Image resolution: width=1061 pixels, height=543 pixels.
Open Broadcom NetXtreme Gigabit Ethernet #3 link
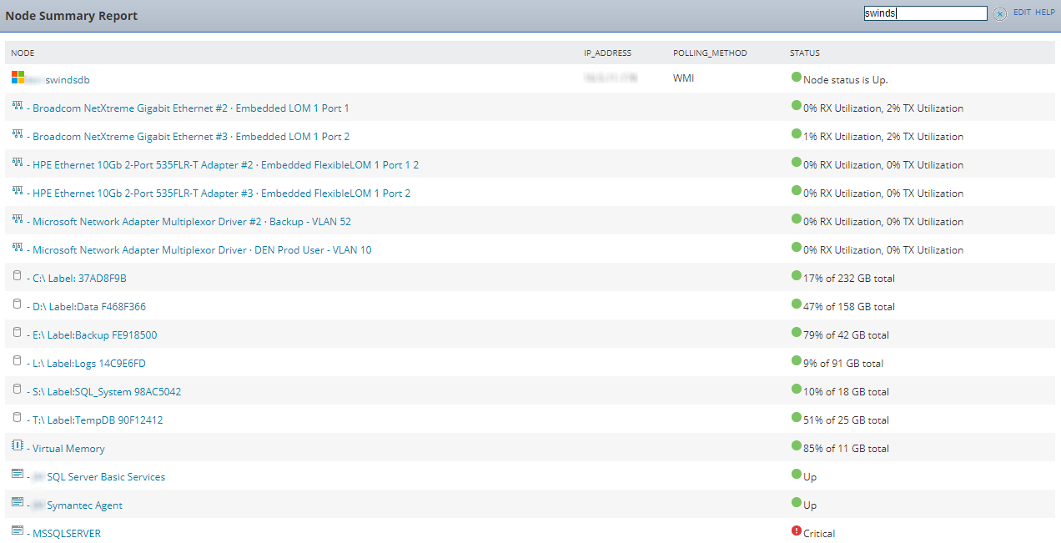[191, 137]
